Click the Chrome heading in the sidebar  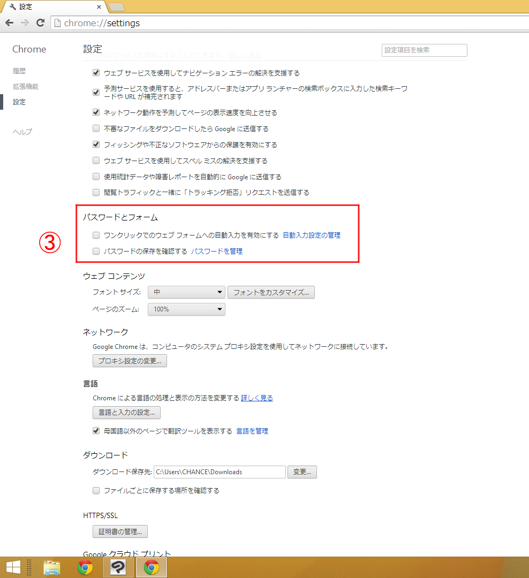(29, 49)
